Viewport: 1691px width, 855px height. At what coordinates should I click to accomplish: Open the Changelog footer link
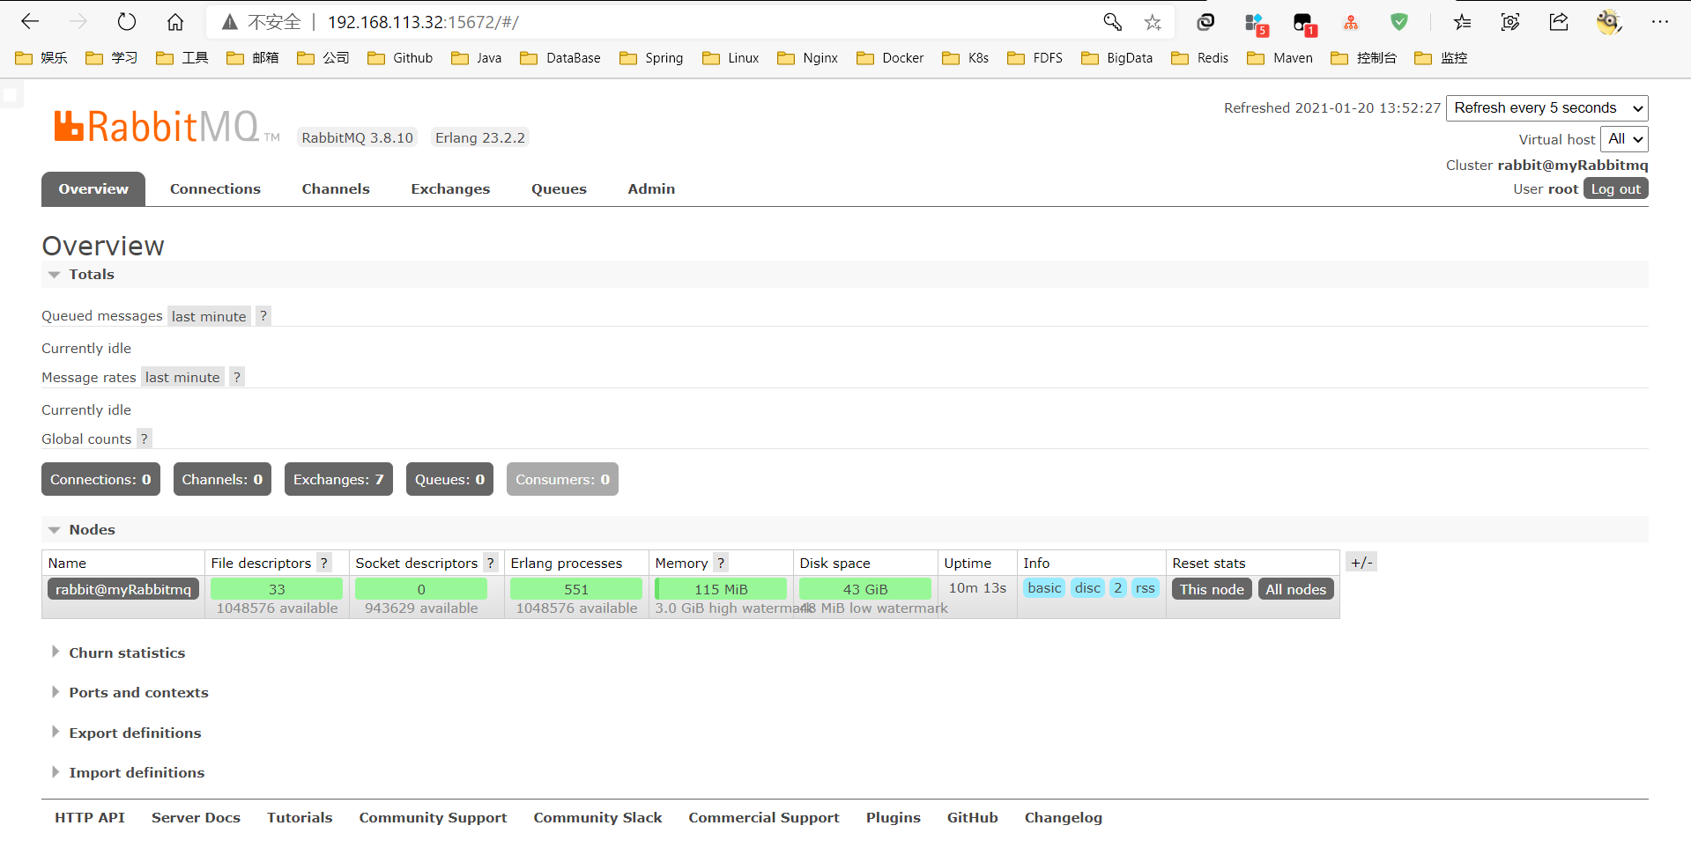tap(1063, 818)
